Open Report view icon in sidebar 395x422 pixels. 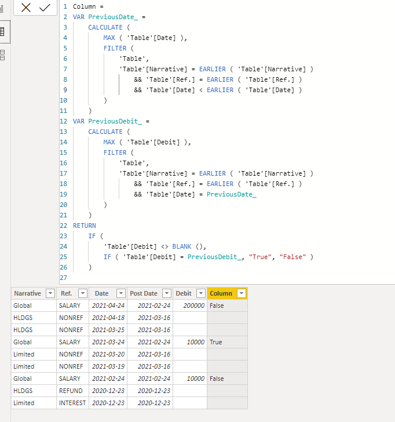[x=2, y=9]
